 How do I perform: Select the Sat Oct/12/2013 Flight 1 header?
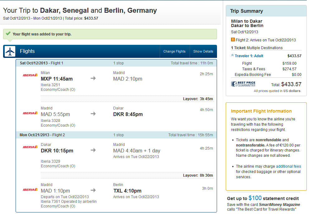[x=116, y=63]
